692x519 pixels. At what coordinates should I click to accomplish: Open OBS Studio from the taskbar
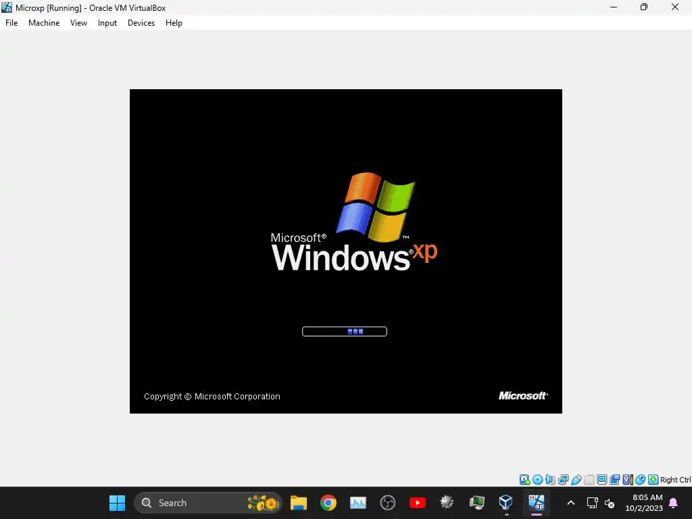coord(387,503)
